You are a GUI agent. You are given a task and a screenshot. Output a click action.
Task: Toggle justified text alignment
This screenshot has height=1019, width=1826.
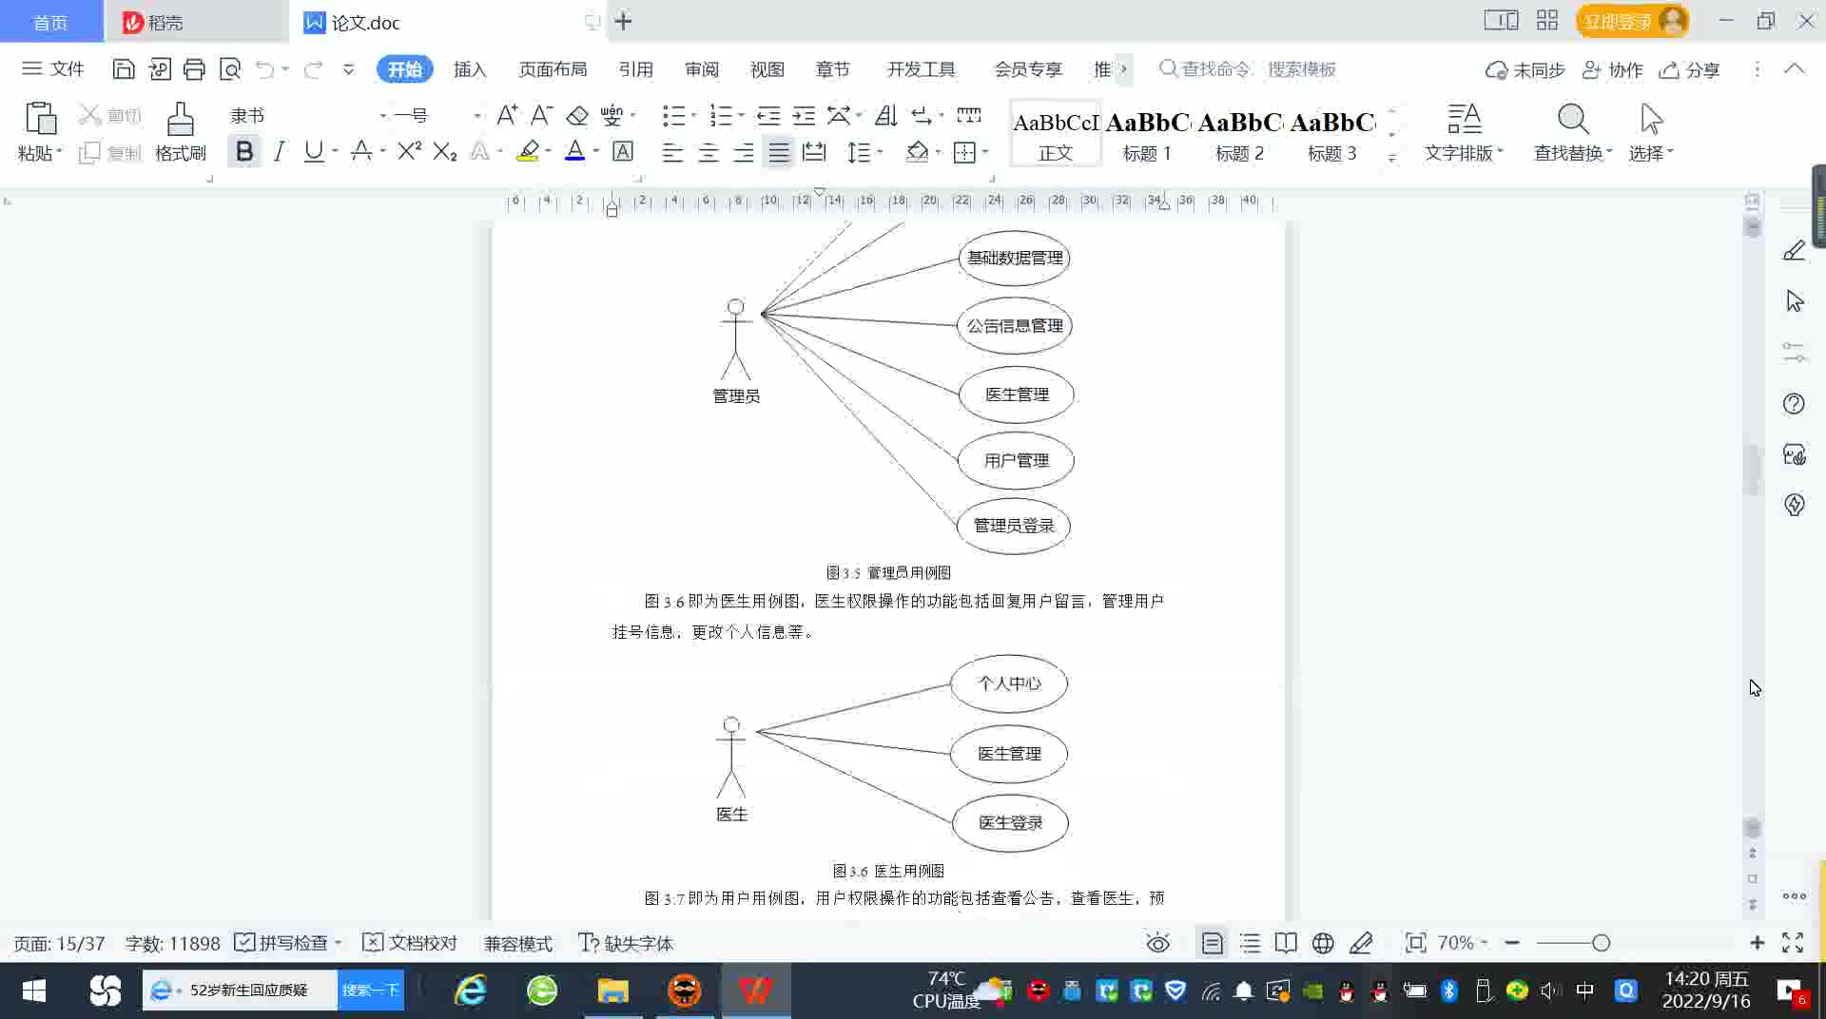coord(779,152)
